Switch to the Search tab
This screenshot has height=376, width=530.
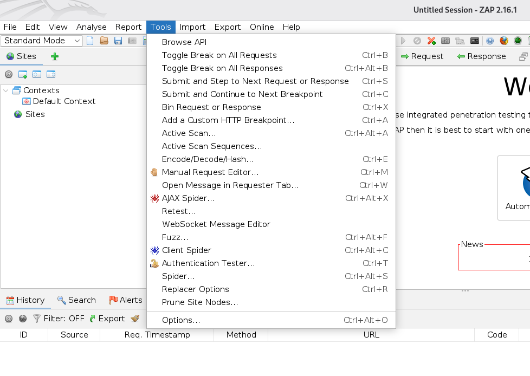coord(77,300)
